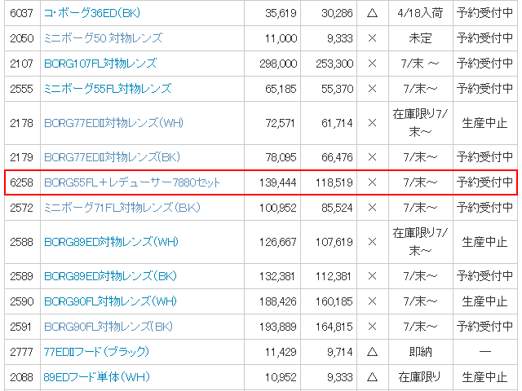The width and height of the screenshot is (522, 391).
Task: Click the price 188,426
Action: (278, 301)
